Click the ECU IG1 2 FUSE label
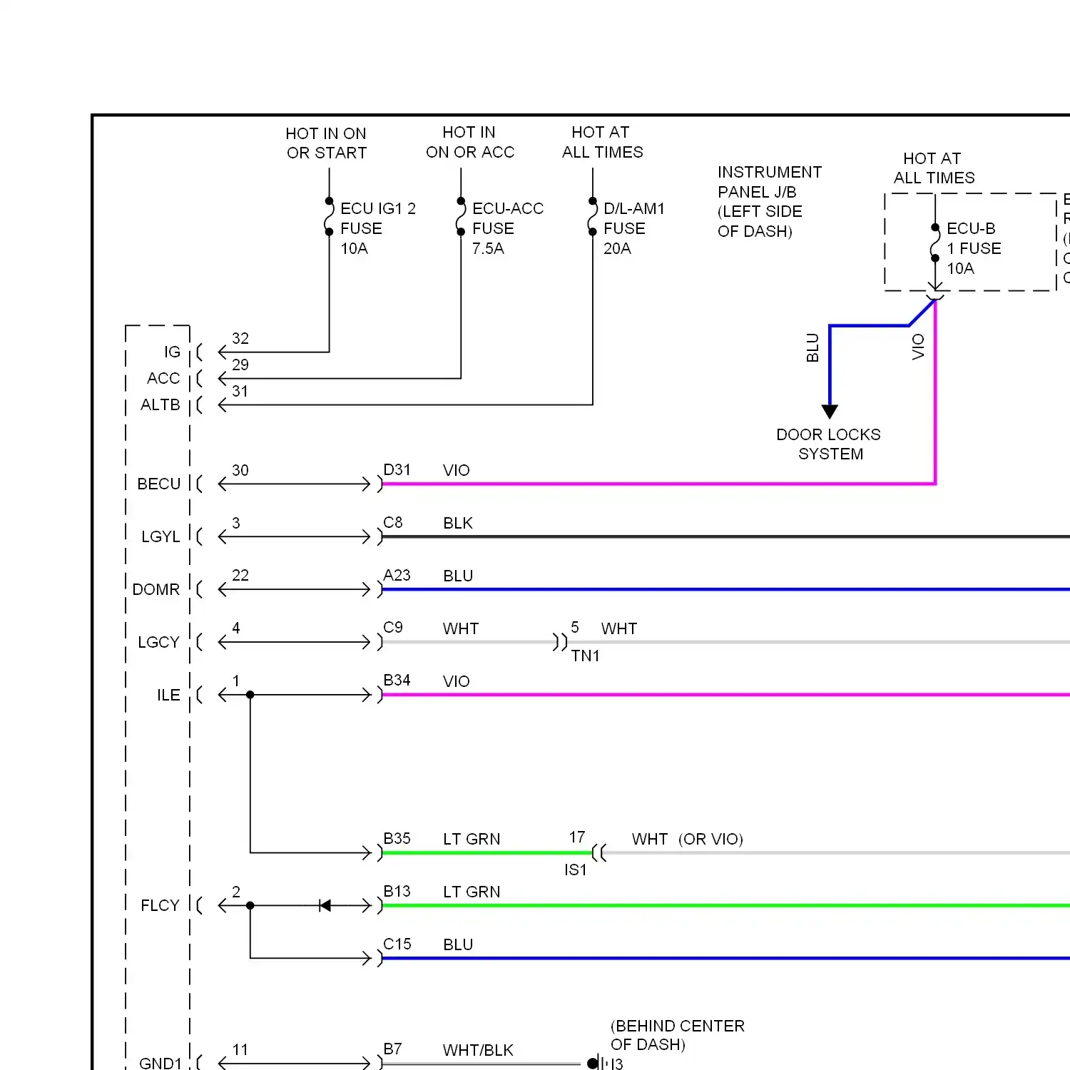Screen dimensions: 1070x1070 377,228
